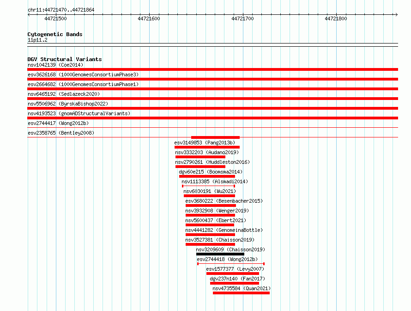Image resolution: width=411 pixels, height=311 pixels.
Task: Click red bar under nsv3332203 (Audano2019)
Action: 200,157
